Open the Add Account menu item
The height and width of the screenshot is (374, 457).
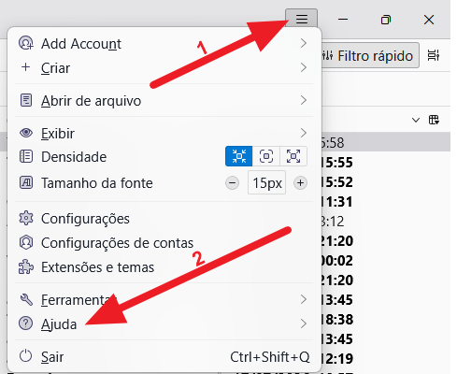coord(164,43)
